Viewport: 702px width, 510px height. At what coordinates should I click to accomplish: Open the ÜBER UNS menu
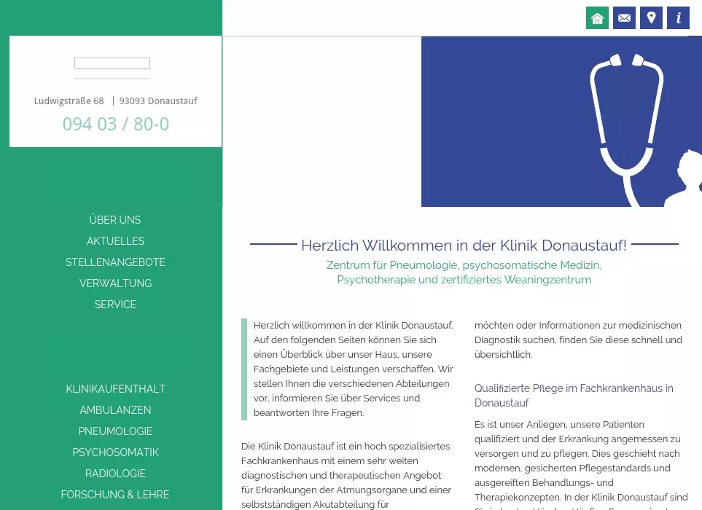115,220
